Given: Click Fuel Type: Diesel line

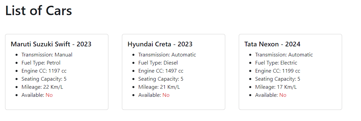Looking at the screenshot, I should point(158,63).
